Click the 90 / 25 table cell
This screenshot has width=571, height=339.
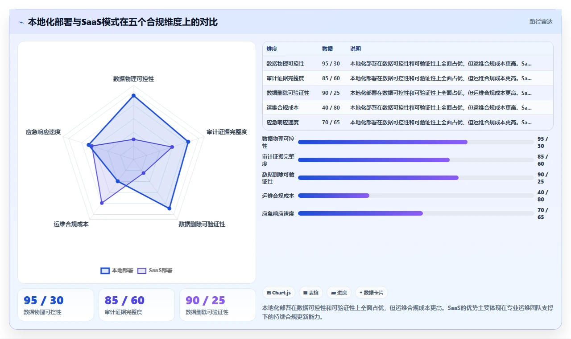331,93
